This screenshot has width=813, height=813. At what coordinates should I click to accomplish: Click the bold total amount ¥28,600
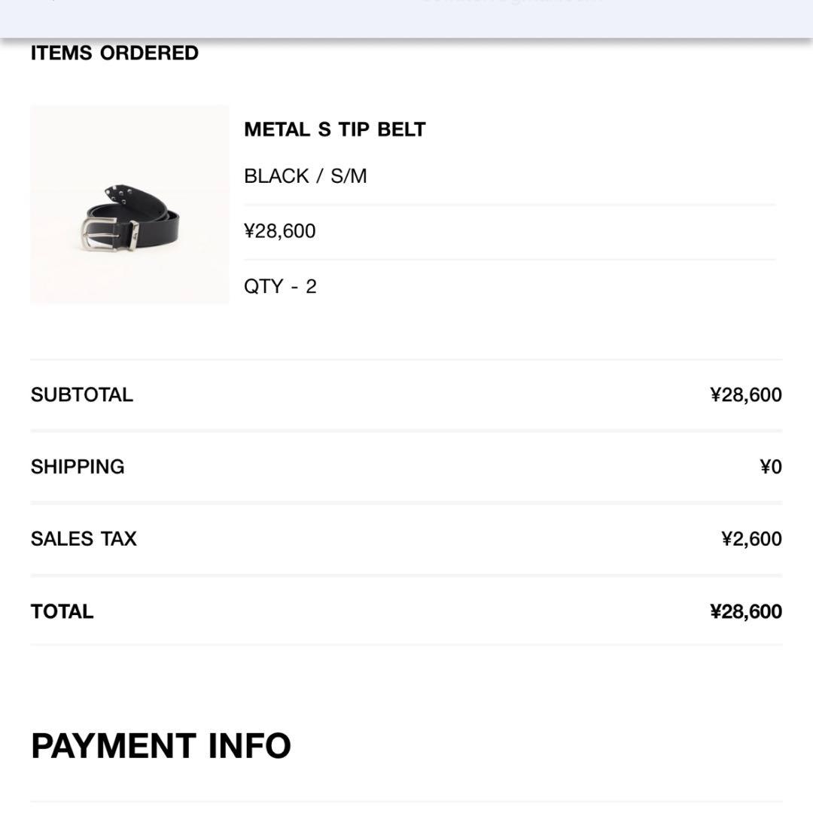tap(745, 611)
